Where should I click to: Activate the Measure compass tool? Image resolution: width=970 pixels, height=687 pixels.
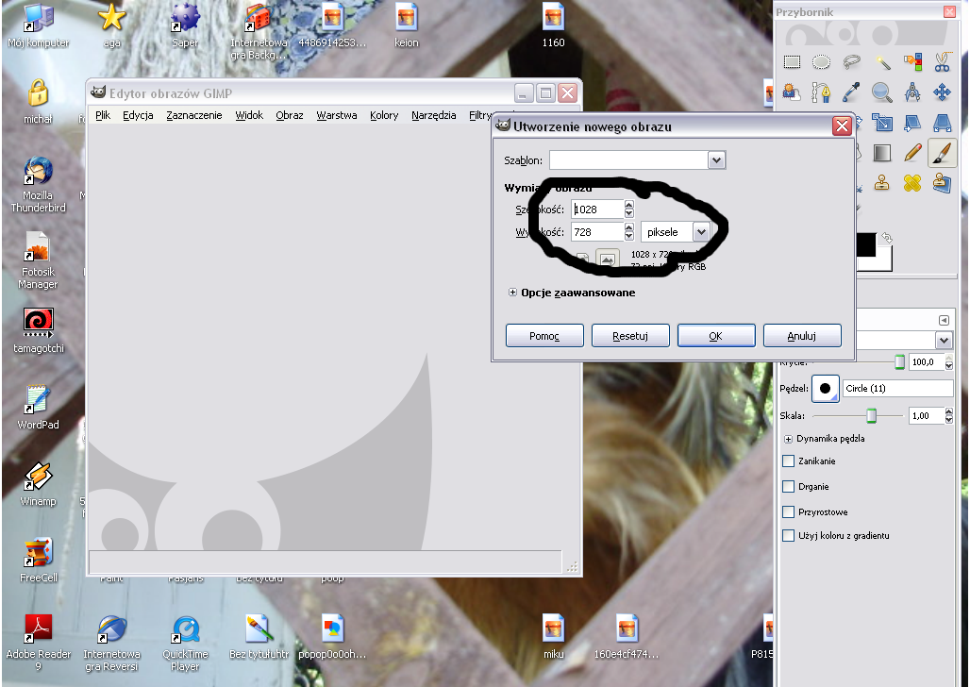(912, 92)
